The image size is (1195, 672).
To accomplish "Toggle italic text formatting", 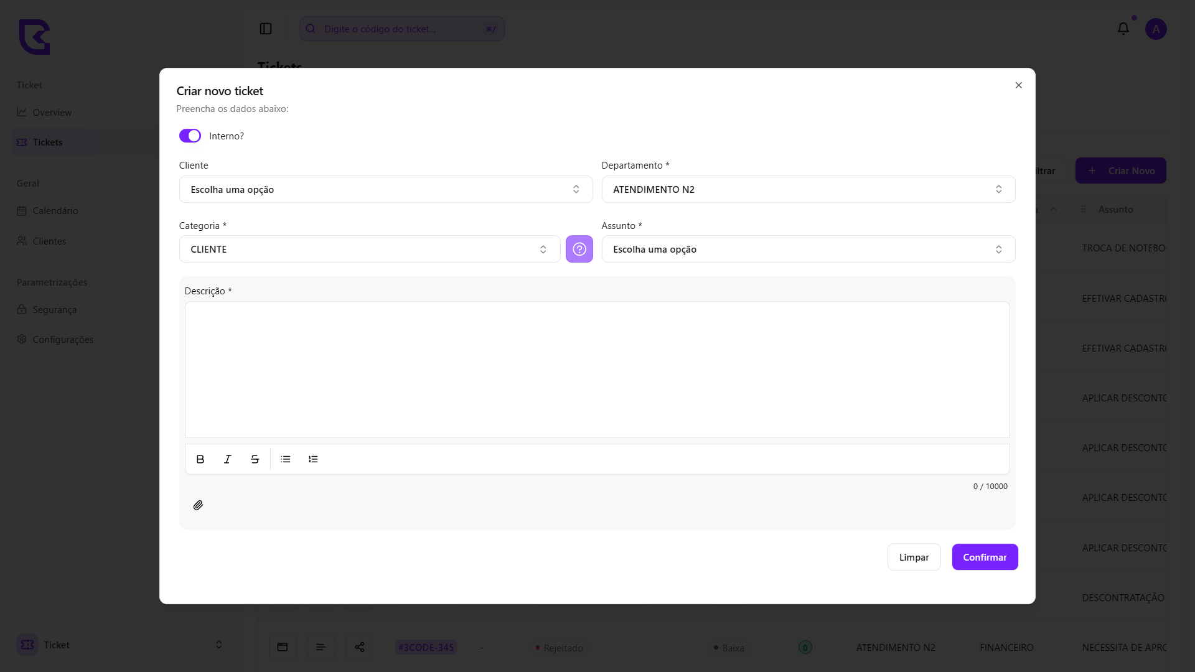I will coord(228,459).
